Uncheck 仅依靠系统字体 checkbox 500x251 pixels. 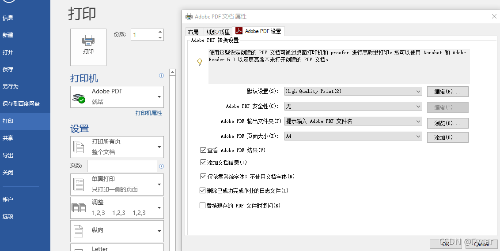point(203,176)
